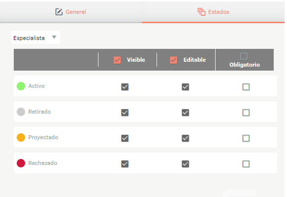Click the orange Proyectado status circle

point(21,138)
